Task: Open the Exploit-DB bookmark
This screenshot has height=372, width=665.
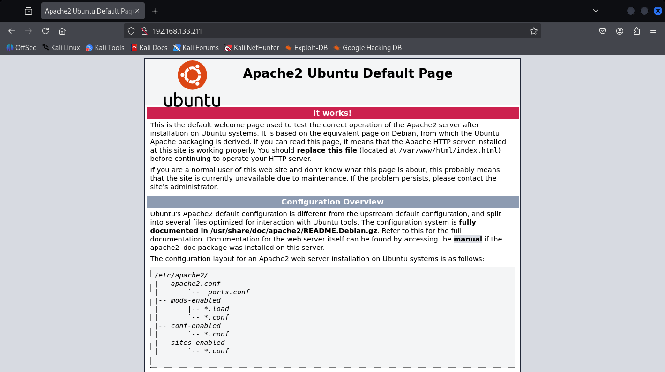Action: [x=306, y=47]
